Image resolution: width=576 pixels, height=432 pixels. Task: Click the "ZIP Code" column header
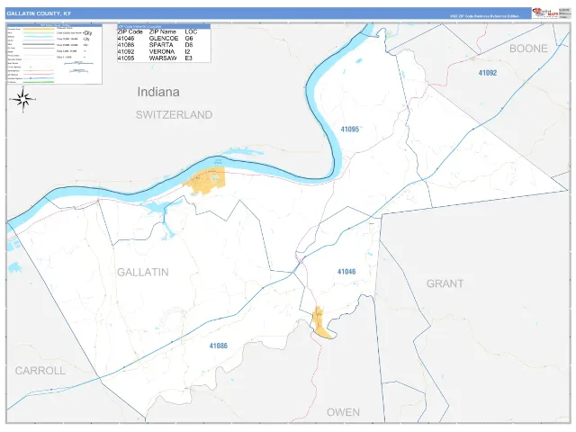click(130, 32)
